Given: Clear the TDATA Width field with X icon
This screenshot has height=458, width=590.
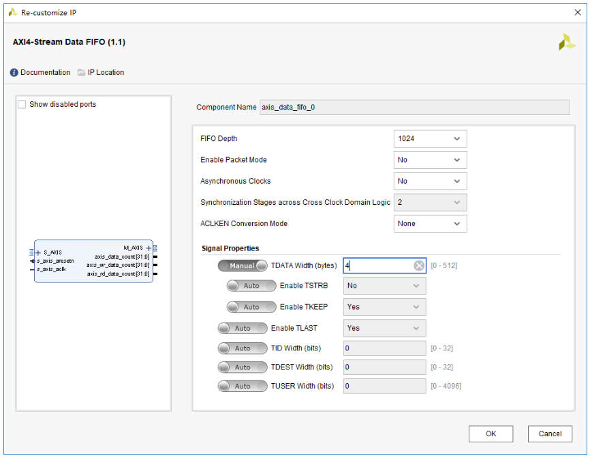Looking at the screenshot, I should pos(419,265).
